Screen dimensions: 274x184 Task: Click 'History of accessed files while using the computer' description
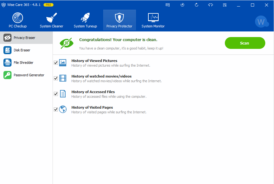[x=109, y=97]
